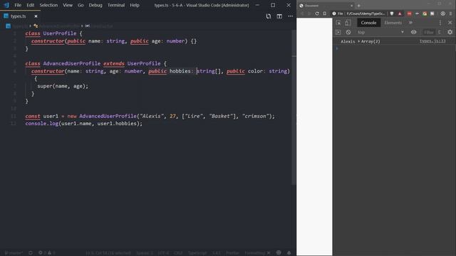Open the File menu in VS Code

tap(18, 5)
